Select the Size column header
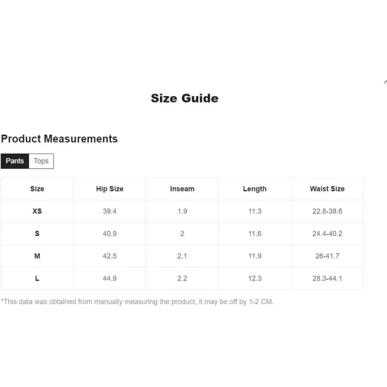Viewport: 387px width, 387px height. point(37,189)
